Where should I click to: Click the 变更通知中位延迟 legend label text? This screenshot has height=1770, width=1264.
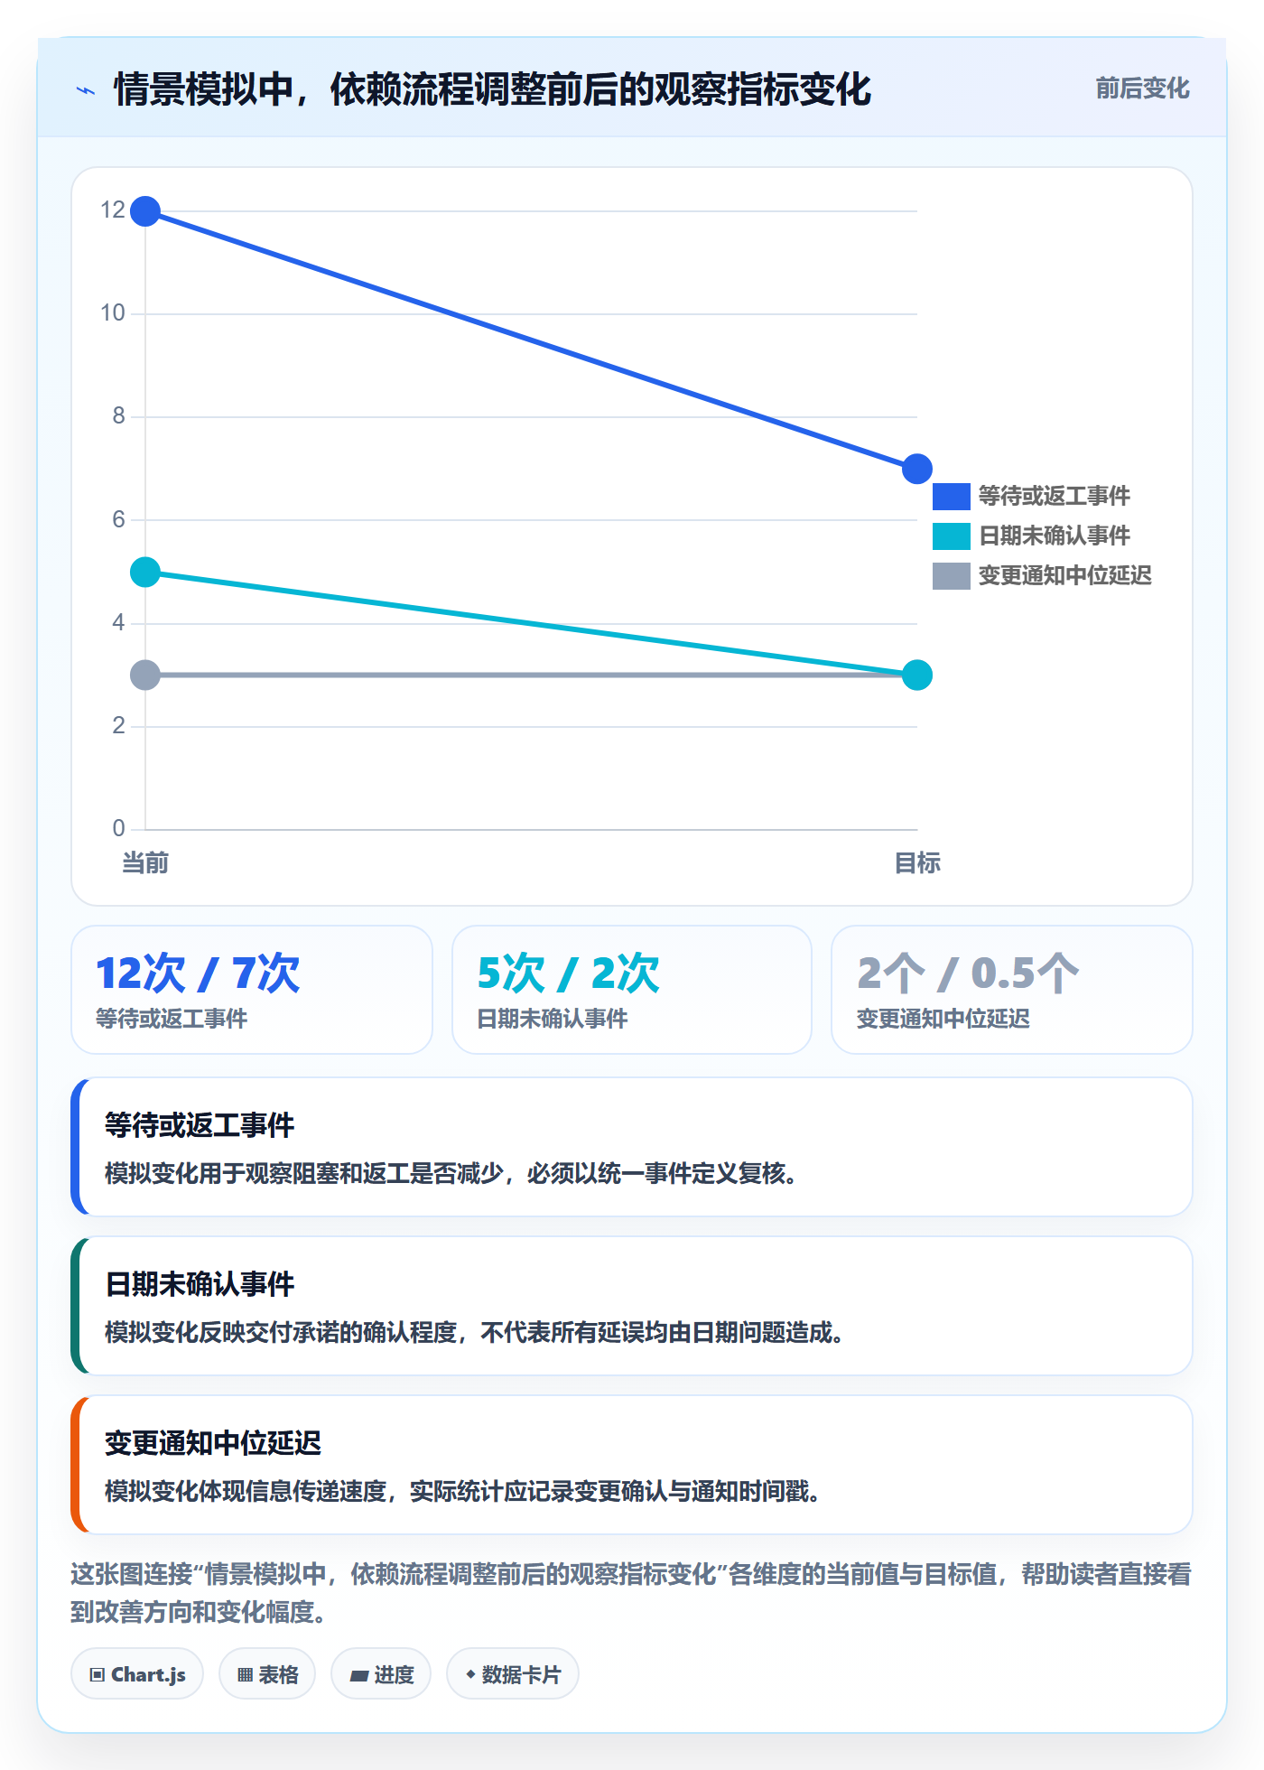tap(1065, 575)
